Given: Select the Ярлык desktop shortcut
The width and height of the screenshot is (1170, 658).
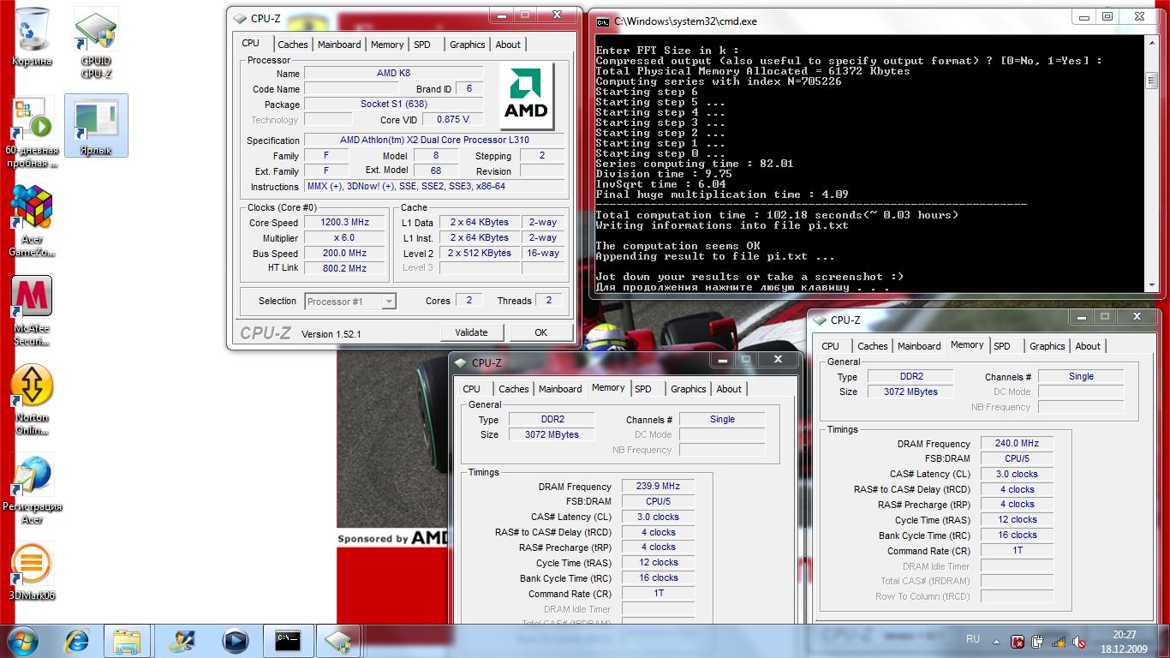Looking at the screenshot, I should pos(96,126).
